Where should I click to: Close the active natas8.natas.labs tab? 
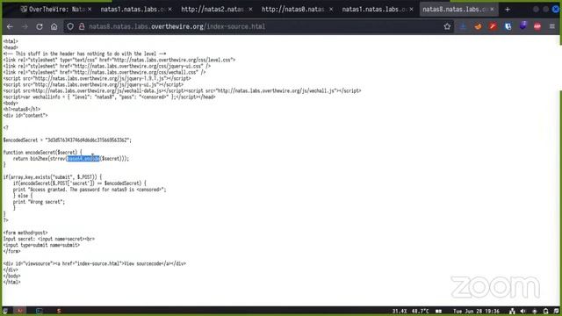pos(492,10)
